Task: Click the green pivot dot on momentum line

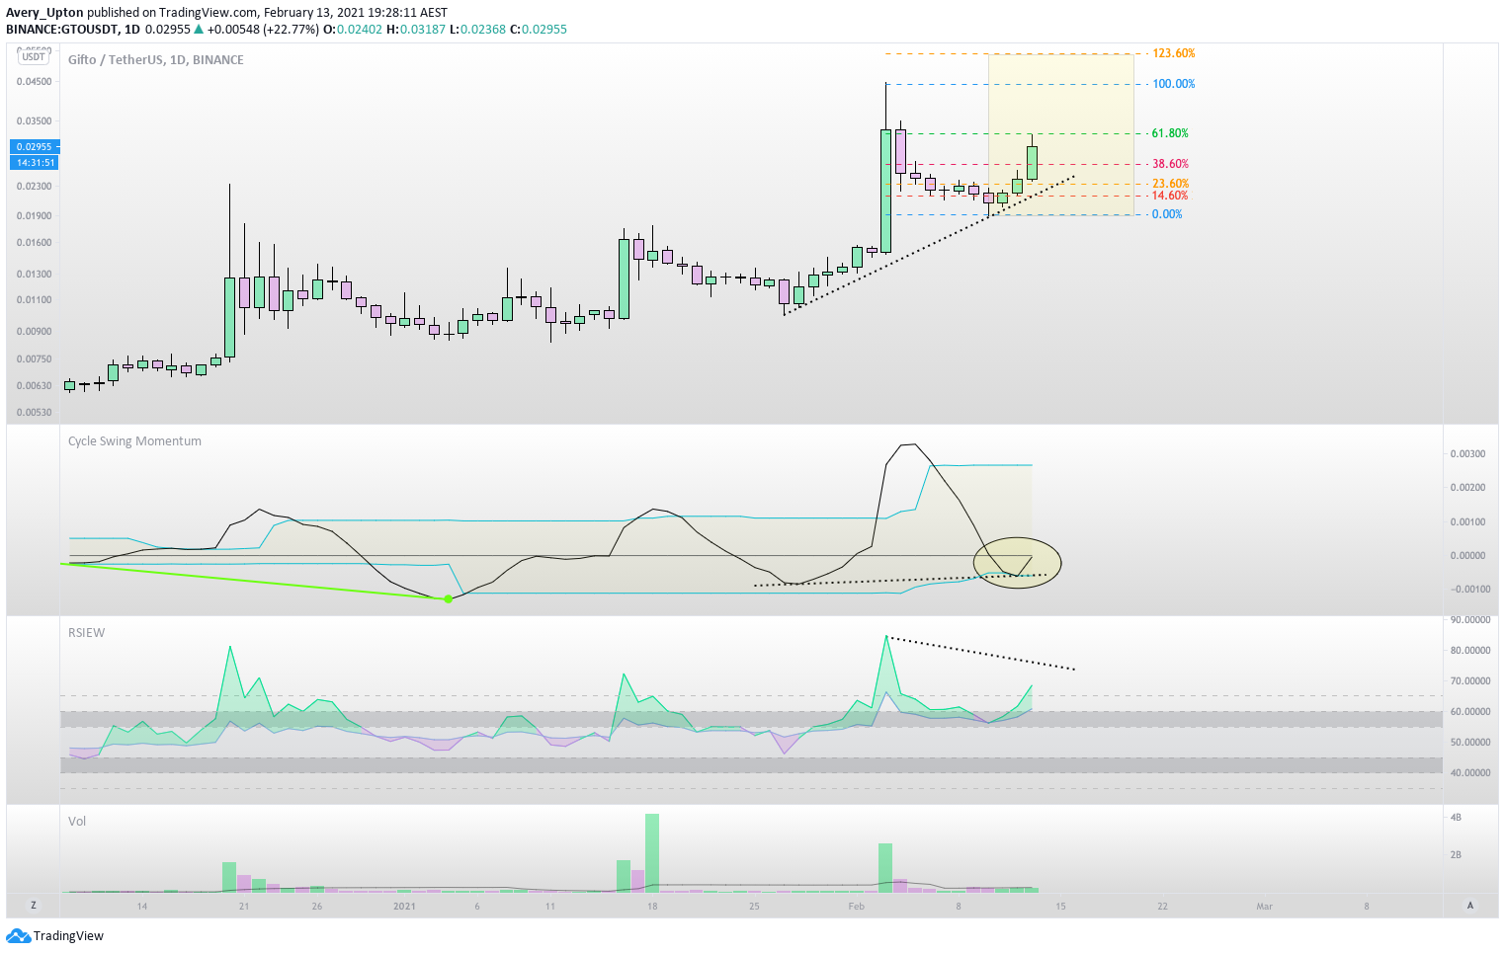Action: click(449, 599)
